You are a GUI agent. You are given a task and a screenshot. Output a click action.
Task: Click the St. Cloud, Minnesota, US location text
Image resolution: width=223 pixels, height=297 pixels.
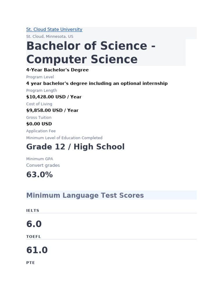tap(50, 37)
